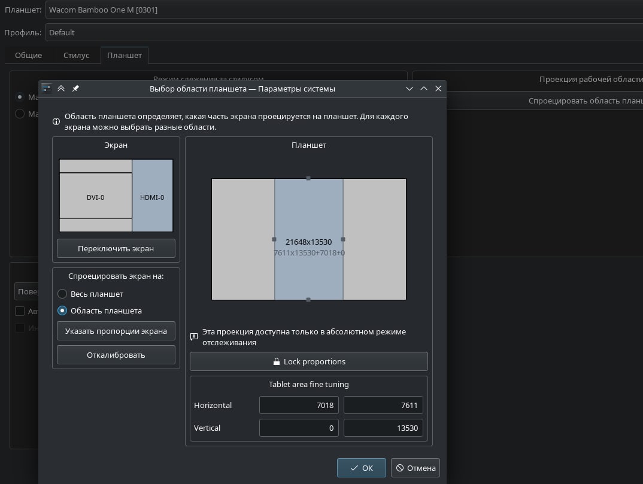Click the Horizontal width field 7611
643x484 pixels.
[383, 405]
